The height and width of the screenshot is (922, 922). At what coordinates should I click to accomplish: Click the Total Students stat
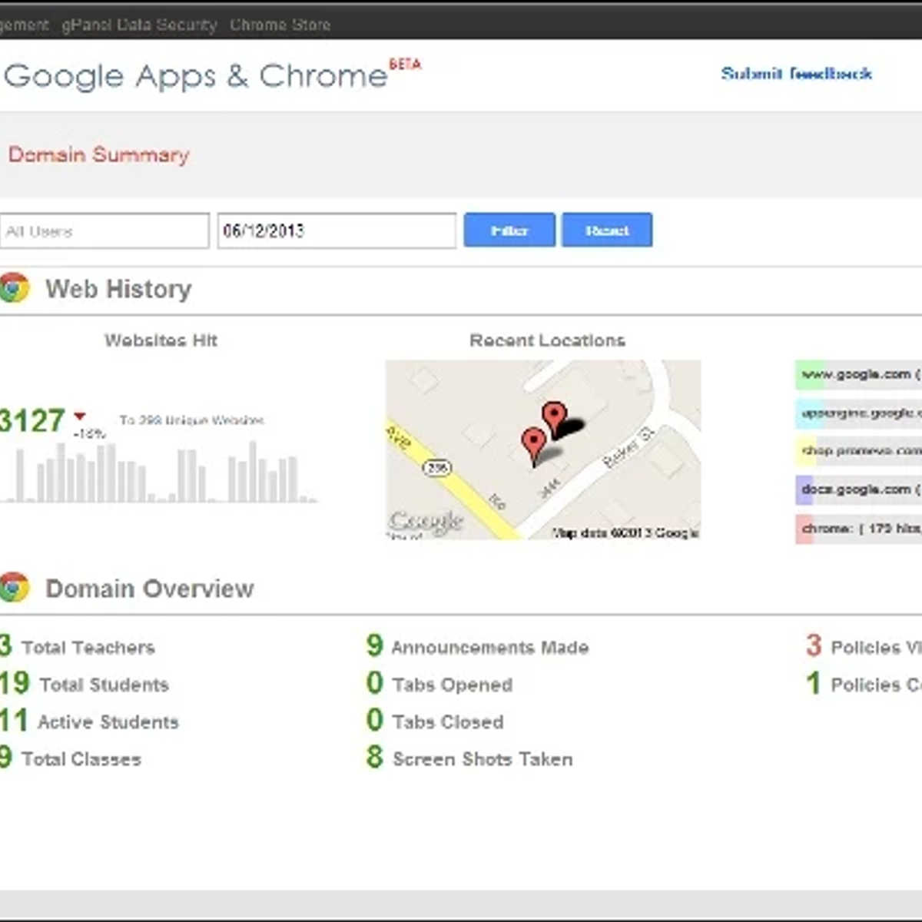coord(85,684)
